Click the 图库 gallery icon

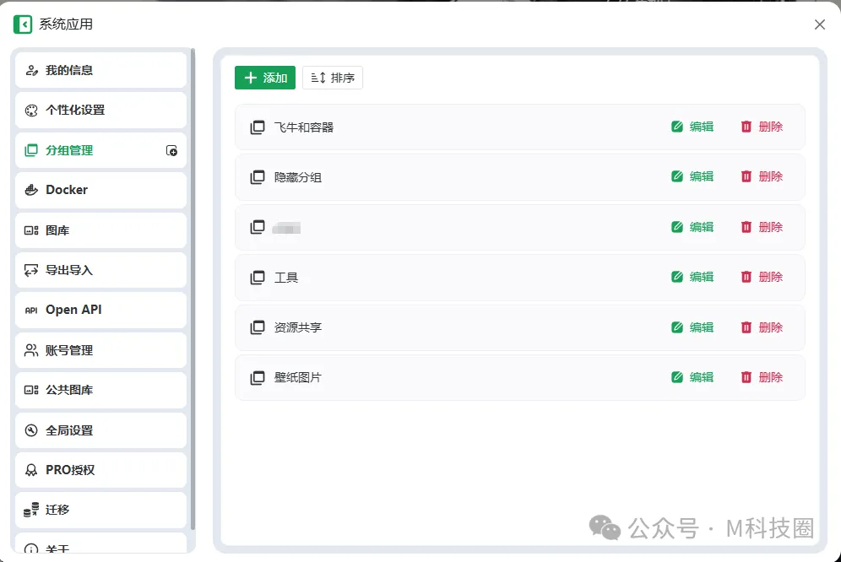(x=31, y=230)
